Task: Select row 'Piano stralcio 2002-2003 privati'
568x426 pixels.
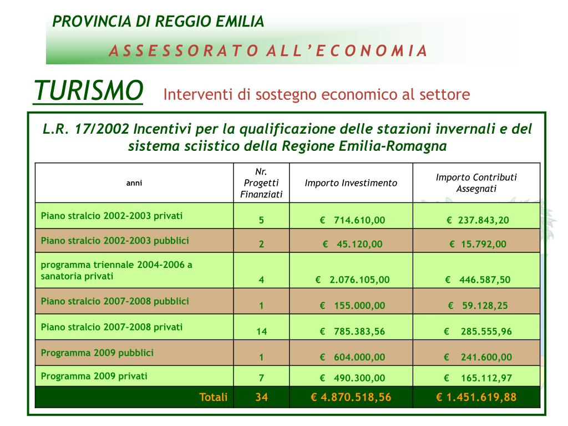Action: pyautogui.click(x=287, y=216)
